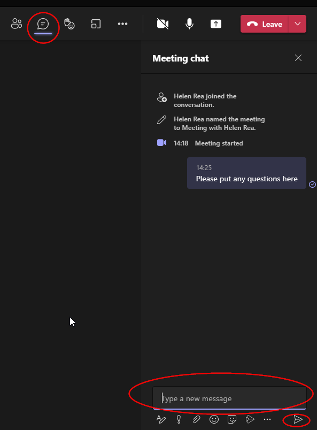Leave the meeting

[x=265, y=24]
